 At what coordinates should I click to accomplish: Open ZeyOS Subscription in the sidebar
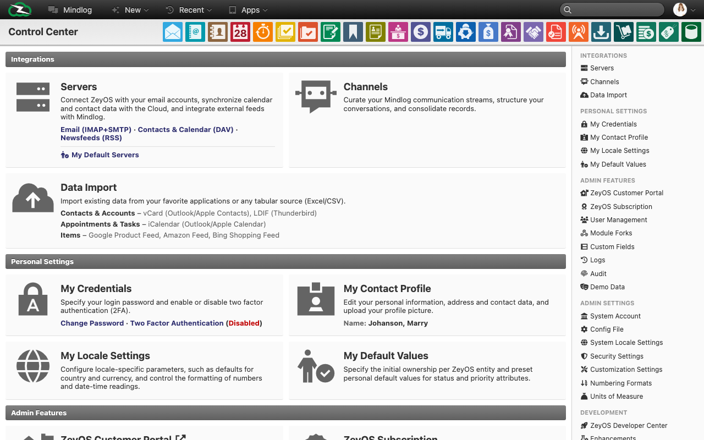click(617, 207)
